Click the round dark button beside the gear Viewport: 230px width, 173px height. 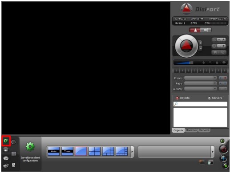click(x=13, y=142)
